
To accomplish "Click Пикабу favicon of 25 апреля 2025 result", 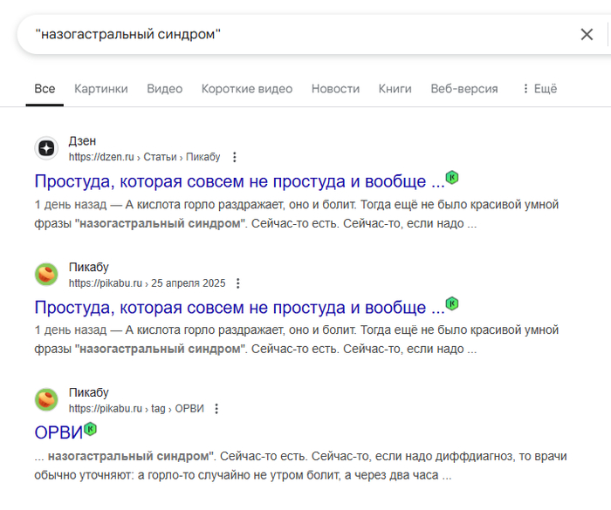I will [46, 274].
